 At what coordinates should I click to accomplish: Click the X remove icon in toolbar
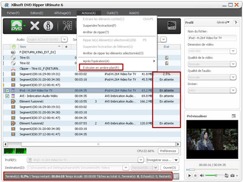(35, 26)
